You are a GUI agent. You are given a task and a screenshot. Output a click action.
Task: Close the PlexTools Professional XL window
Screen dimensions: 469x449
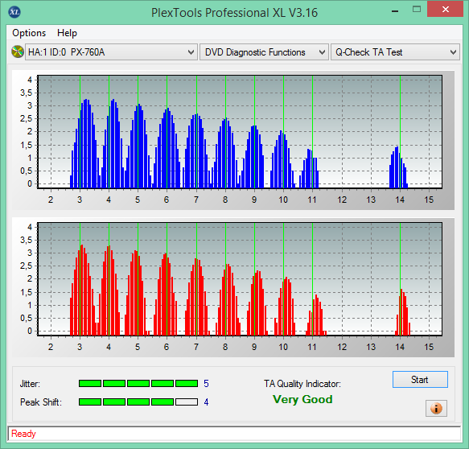445,10
